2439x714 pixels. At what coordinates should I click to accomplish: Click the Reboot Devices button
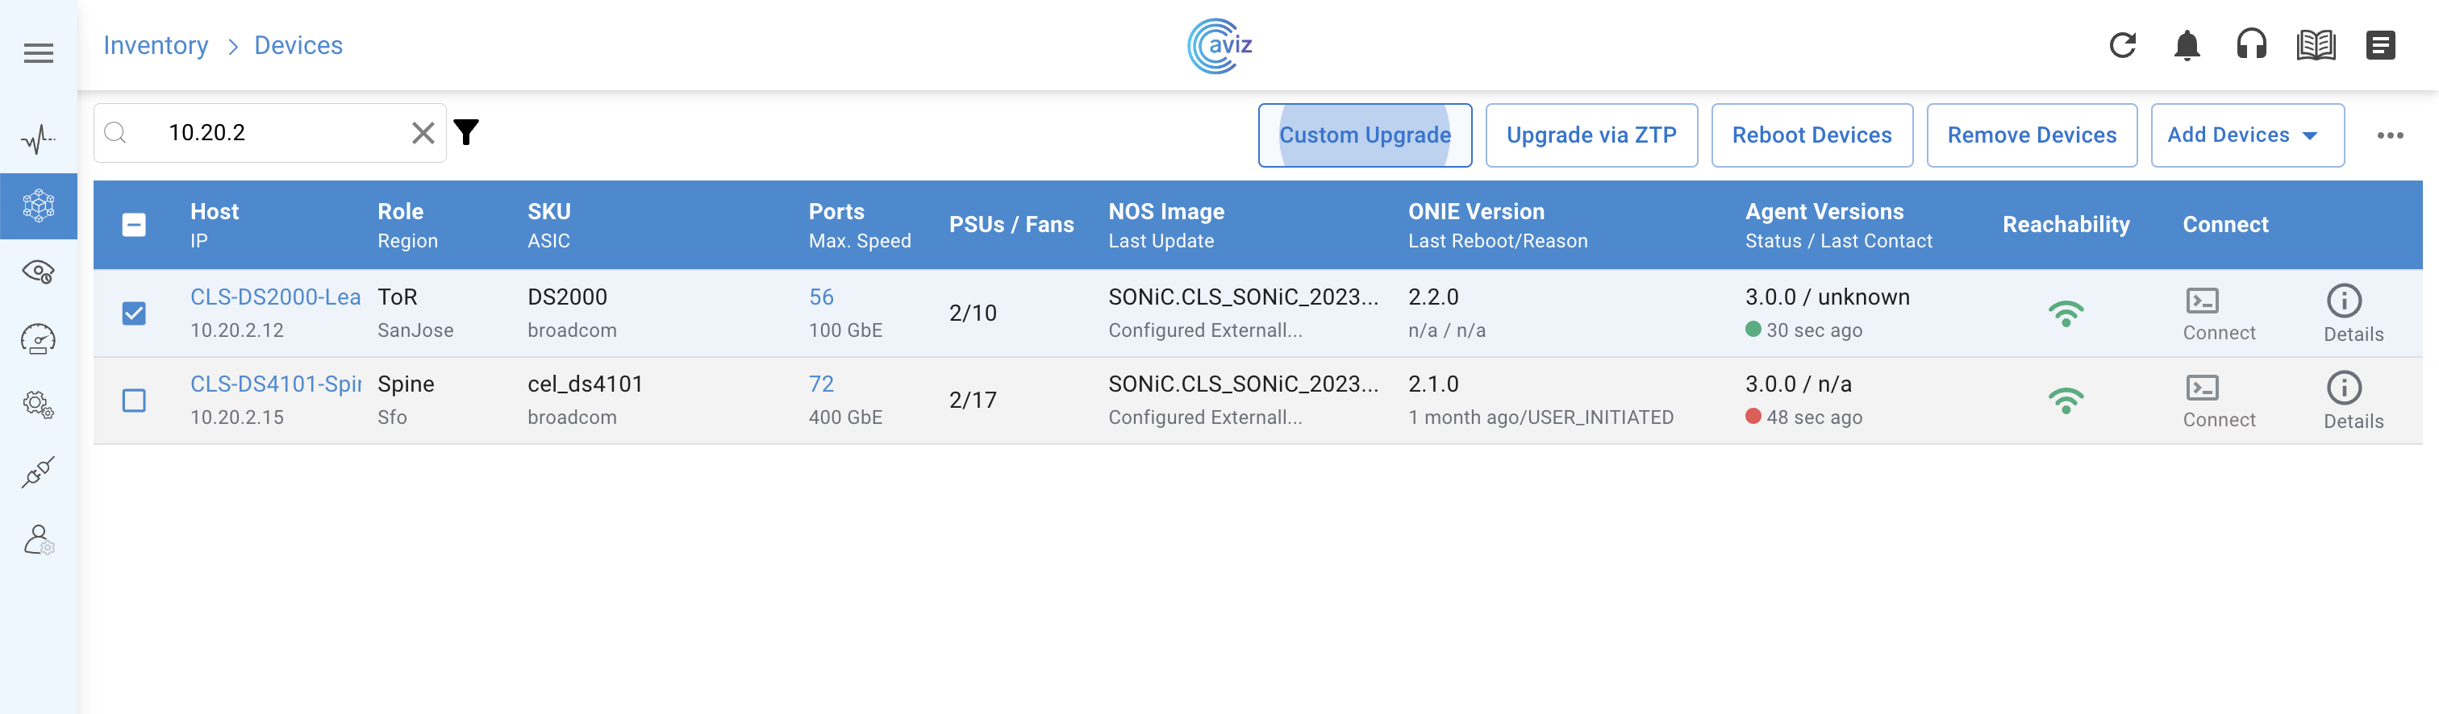tap(1811, 135)
